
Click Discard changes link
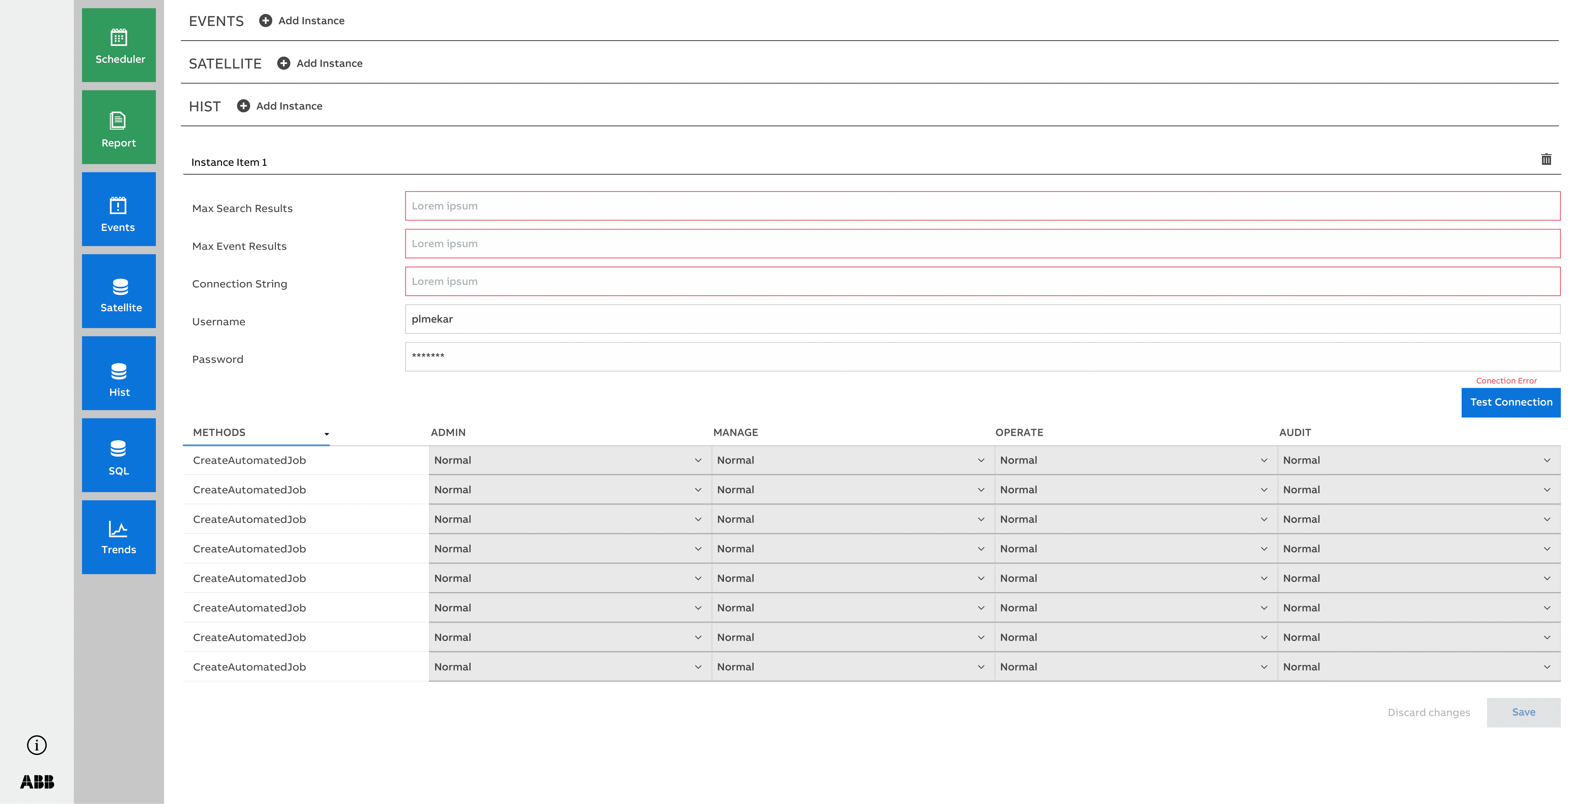pos(1428,713)
